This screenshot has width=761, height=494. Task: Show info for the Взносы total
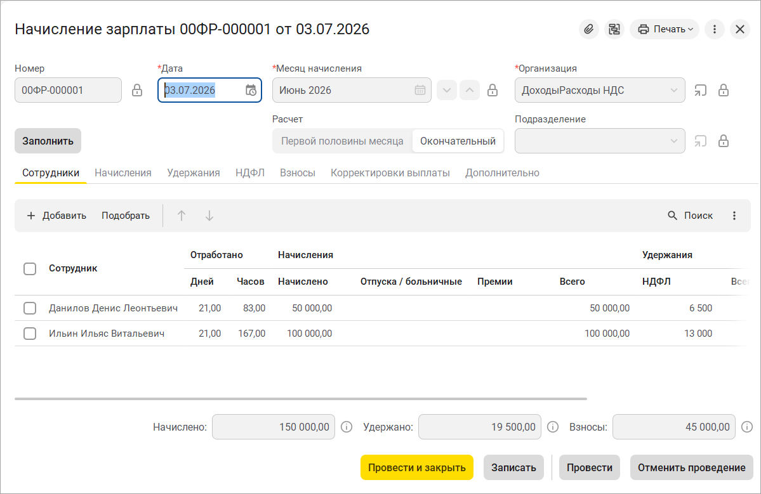(x=747, y=427)
